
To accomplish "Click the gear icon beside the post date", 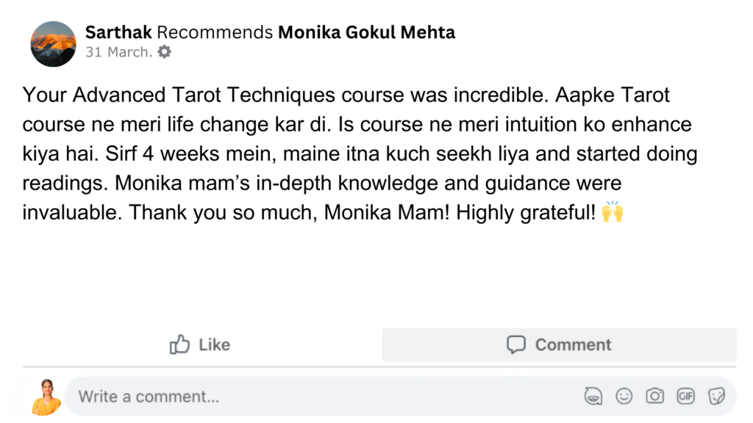I will pos(165,52).
